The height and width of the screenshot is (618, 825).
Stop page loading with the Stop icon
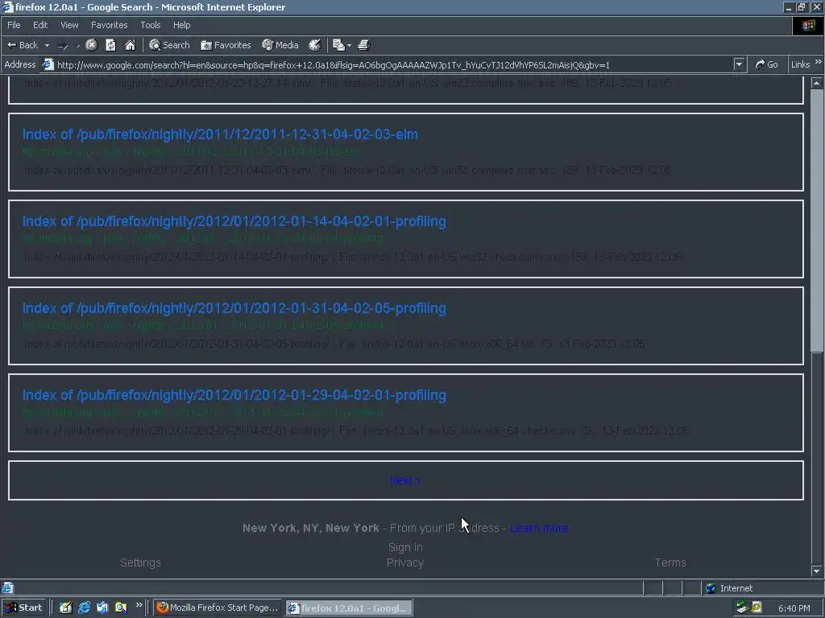(92, 45)
